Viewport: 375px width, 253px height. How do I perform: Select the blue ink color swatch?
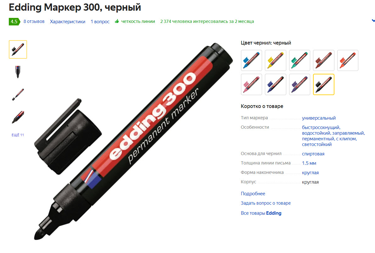251,60
